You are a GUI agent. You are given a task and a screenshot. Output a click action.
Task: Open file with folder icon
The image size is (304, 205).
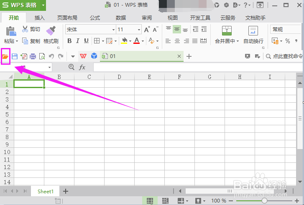(5, 56)
